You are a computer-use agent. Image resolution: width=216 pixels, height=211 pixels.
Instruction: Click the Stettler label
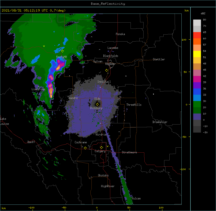click(x=159, y=59)
